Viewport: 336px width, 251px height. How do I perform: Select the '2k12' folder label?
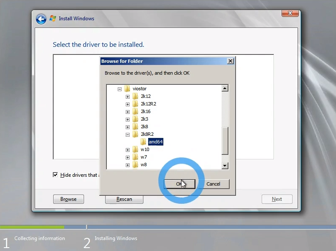(146, 96)
